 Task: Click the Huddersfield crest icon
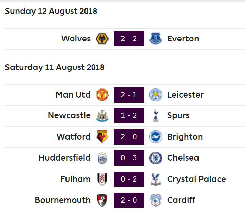point(102,158)
